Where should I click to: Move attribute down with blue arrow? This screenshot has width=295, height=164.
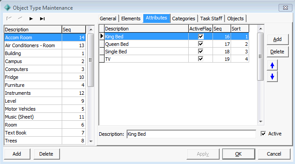(272, 77)
